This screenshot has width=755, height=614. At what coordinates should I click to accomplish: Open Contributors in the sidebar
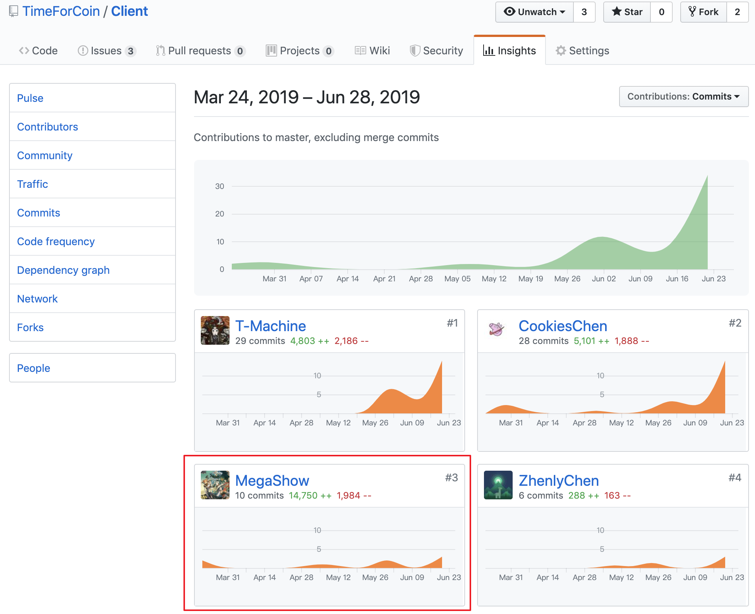tap(92, 127)
